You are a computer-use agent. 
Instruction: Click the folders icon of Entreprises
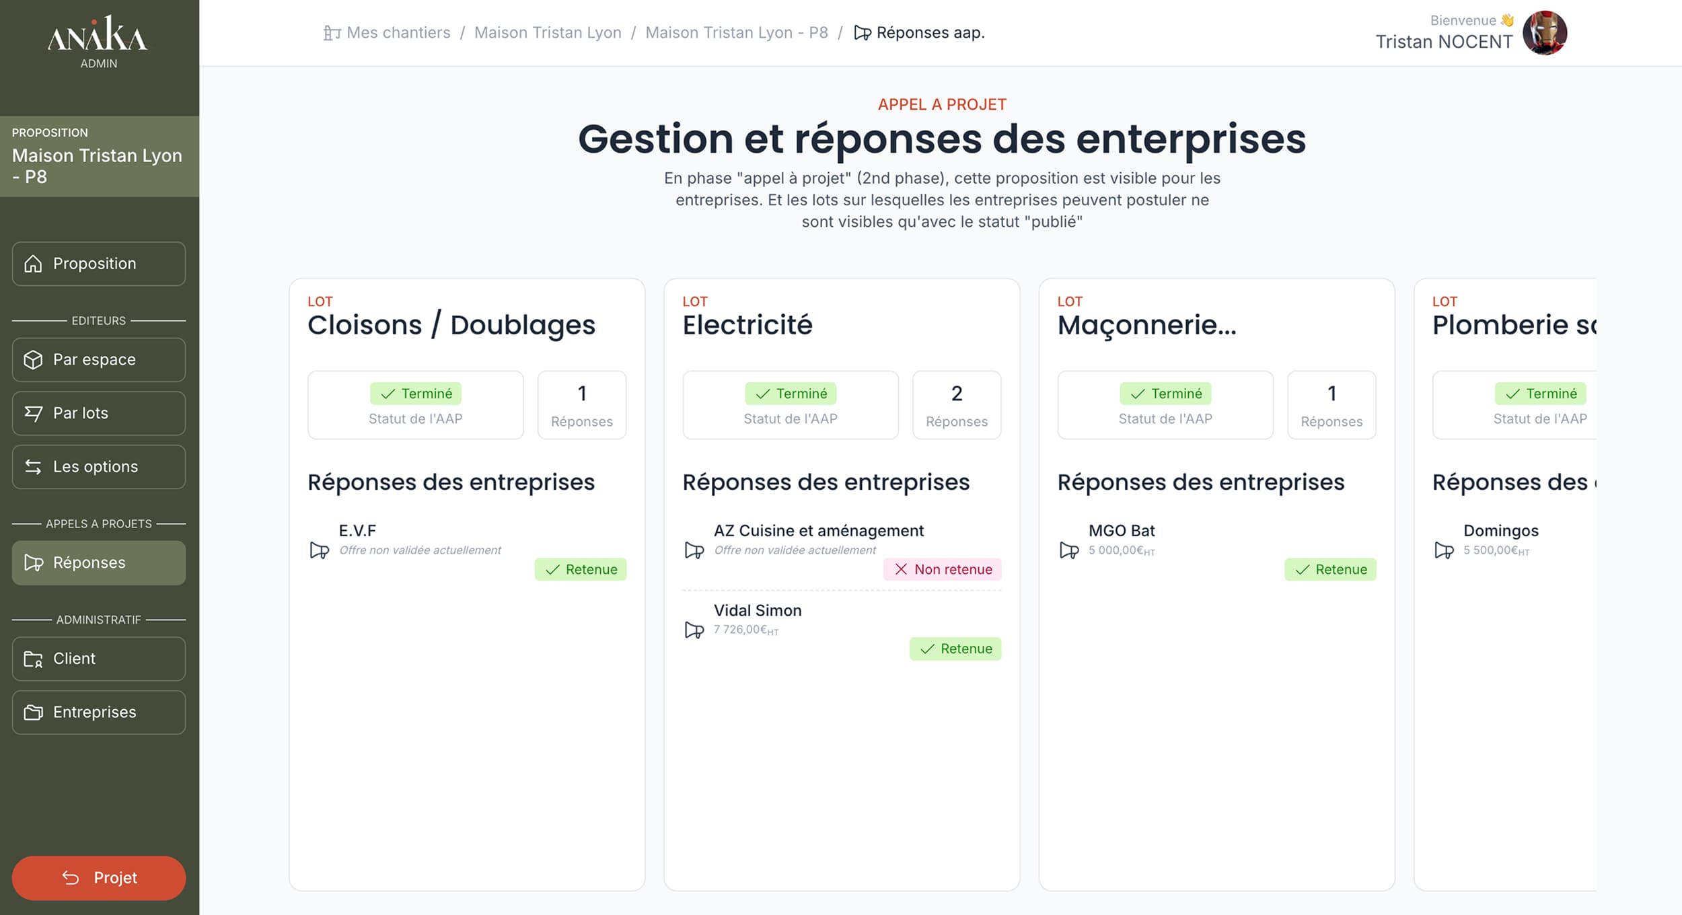point(33,712)
